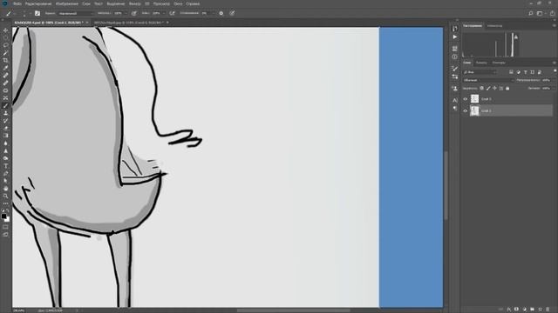Select the Eraser tool

[5, 128]
